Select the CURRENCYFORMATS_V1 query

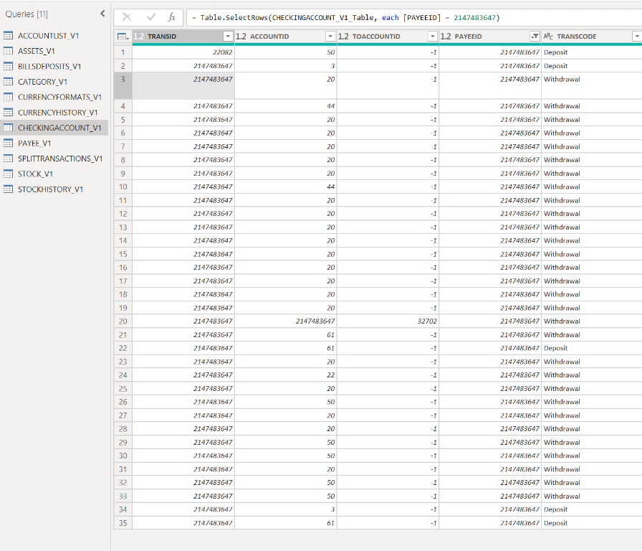[x=54, y=97]
